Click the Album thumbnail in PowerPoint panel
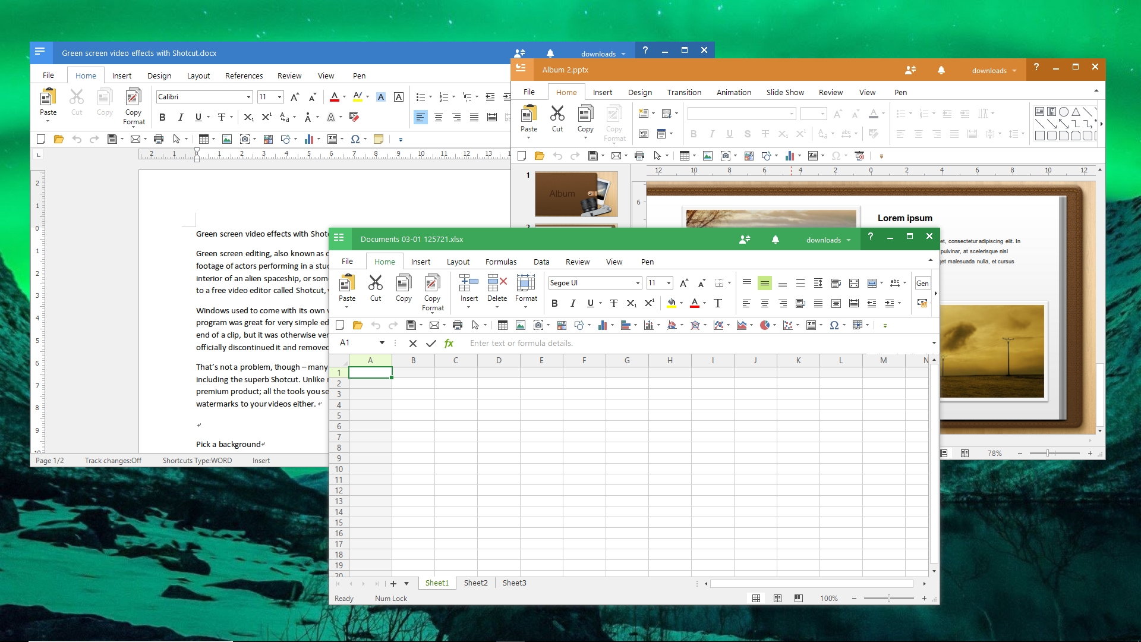 coord(577,194)
